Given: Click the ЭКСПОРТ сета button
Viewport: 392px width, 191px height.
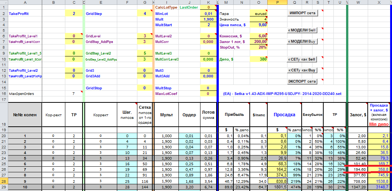Looking at the screenshot, I should [x=302, y=81].
